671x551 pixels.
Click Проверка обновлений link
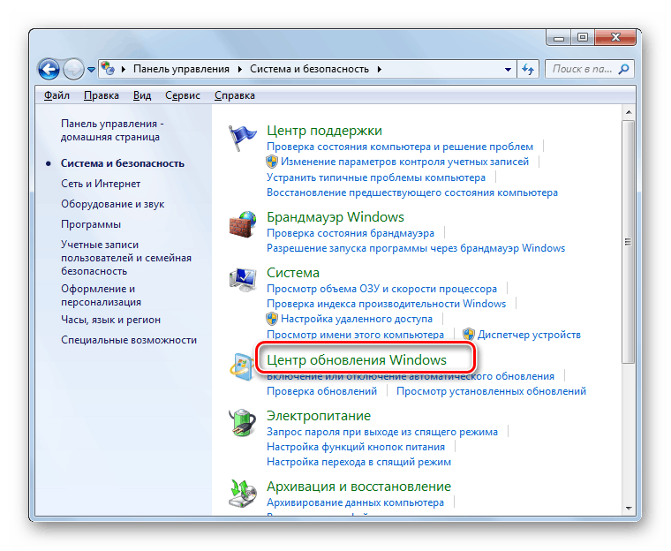pos(321,391)
